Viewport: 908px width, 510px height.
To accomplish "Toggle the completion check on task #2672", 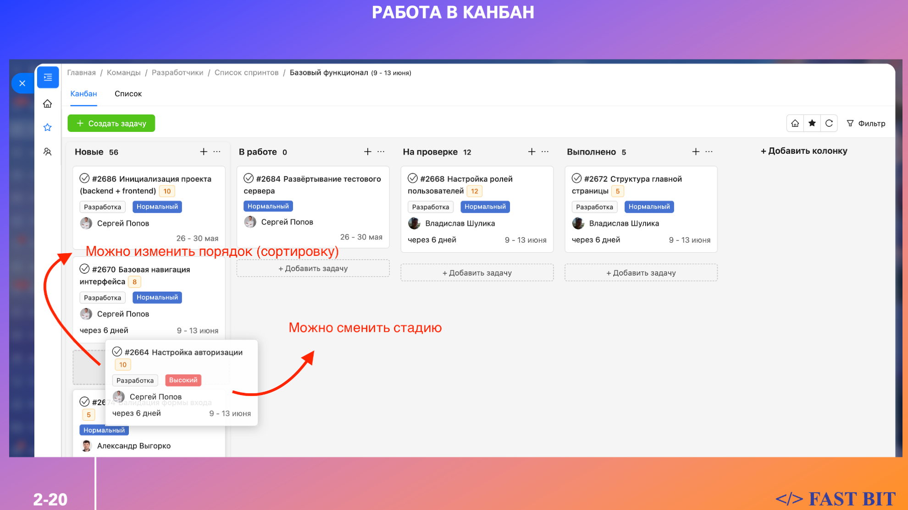I will [x=577, y=179].
